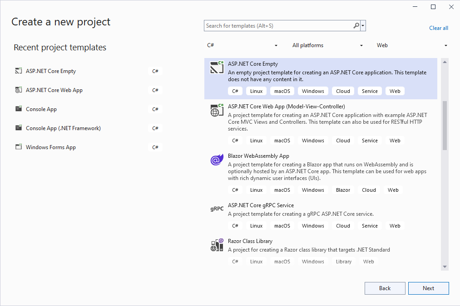Click the template list scrollbar down arrow

[445, 267]
